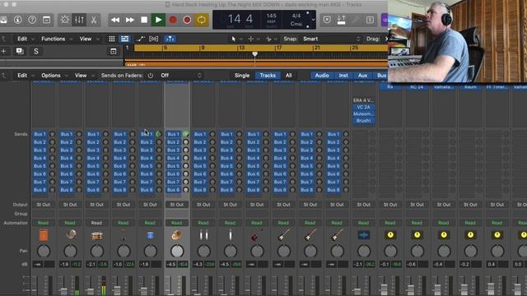Toggle global Solo S button in track header
527x296 pixels.
36,51
